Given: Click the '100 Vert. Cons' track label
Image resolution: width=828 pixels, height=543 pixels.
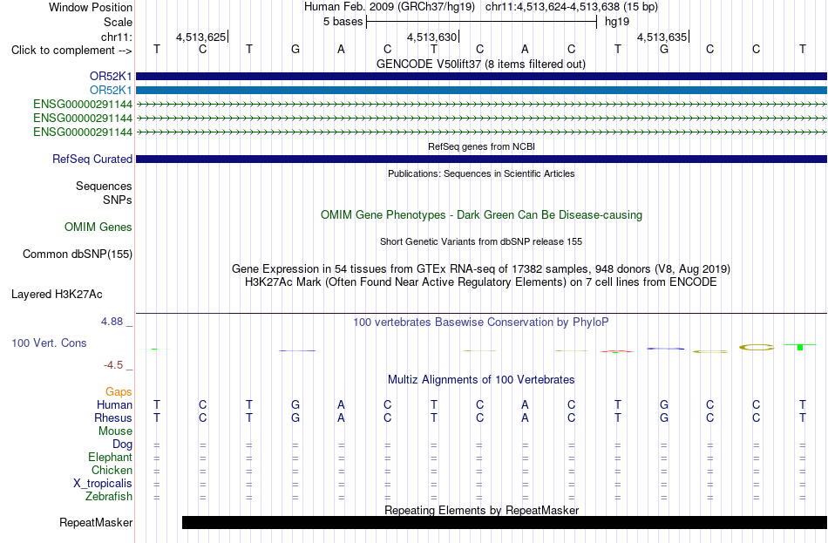Looking at the screenshot, I should 49,343.
